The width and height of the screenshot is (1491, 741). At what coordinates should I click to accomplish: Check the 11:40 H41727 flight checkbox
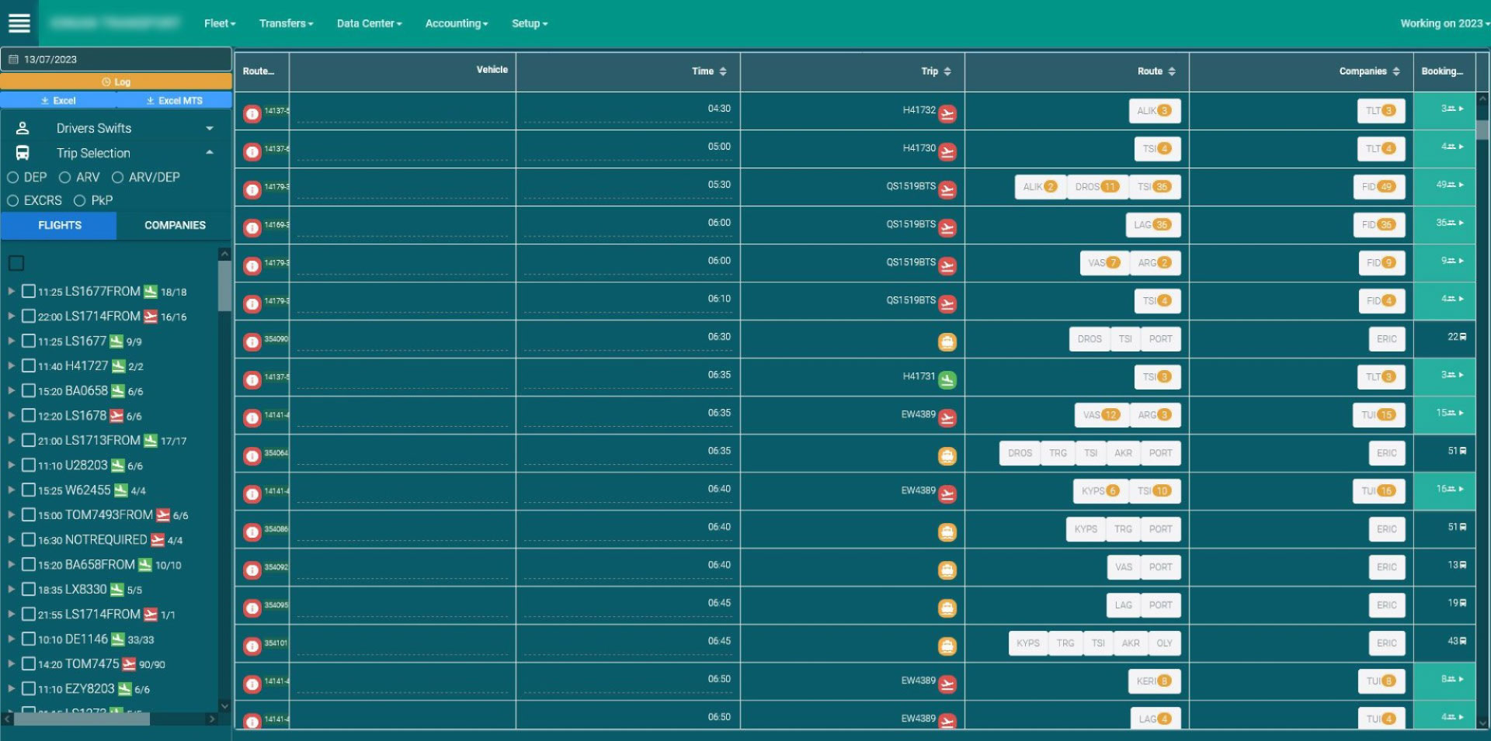click(29, 365)
